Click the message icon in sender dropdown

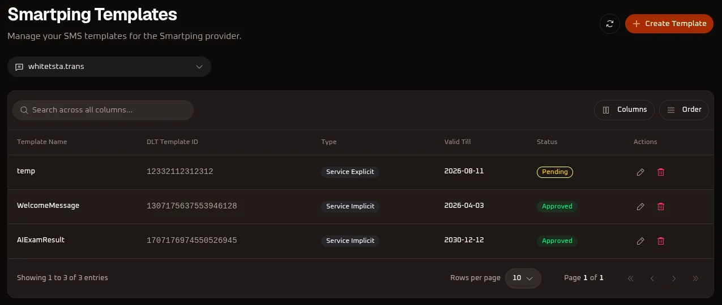[19, 67]
